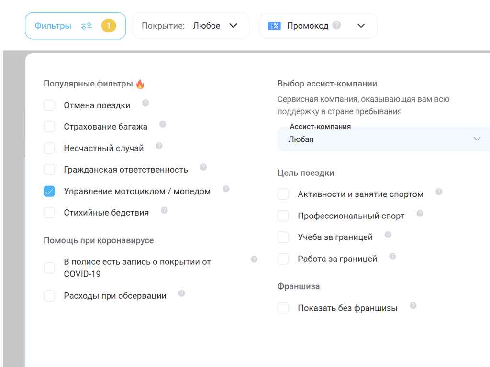
Task: Uncheck Управление мотоциклом / мопедом
Action: 49,191
